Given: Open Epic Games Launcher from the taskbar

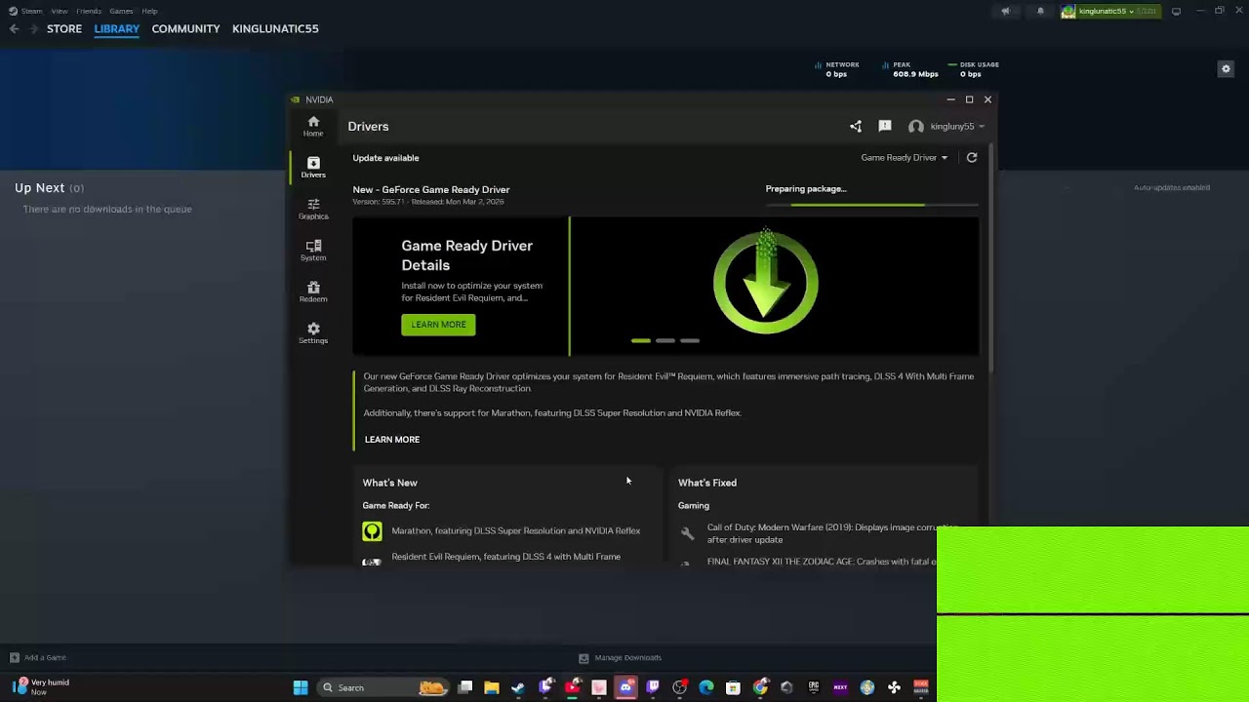Looking at the screenshot, I should (814, 687).
